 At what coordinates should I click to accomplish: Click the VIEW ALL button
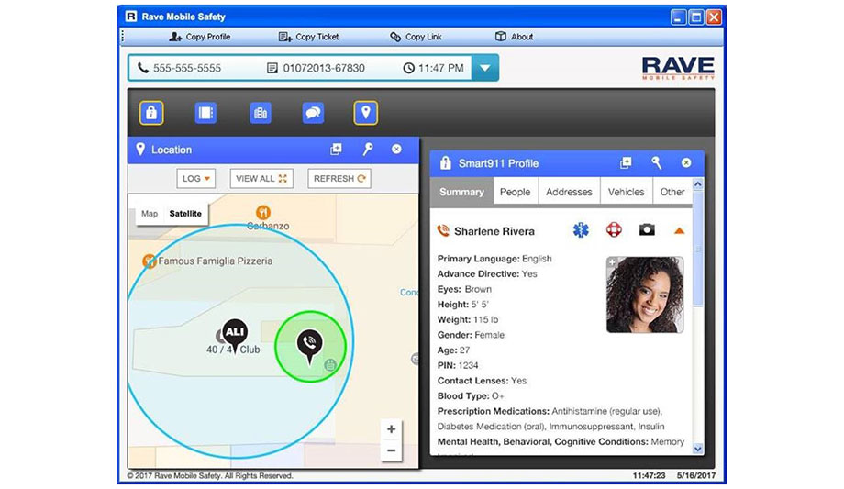click(x=261, y=178)
